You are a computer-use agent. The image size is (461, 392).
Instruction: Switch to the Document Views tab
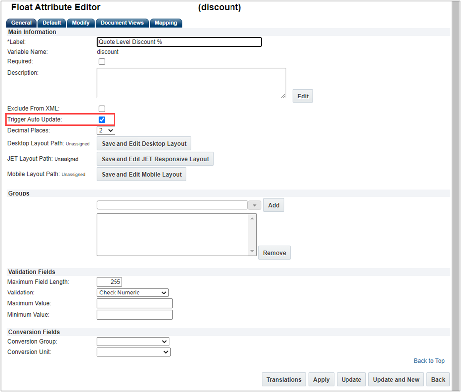pyautogui.click(x=122, y=23)
